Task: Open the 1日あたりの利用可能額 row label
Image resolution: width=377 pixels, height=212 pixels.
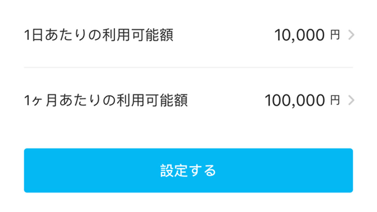Action: (x=99, y=35)
